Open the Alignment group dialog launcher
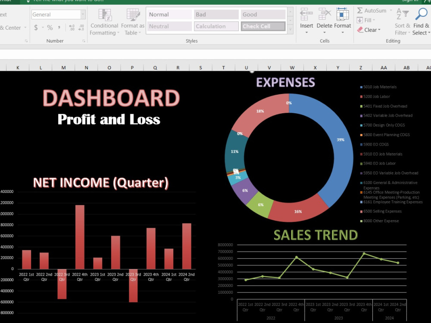Viewport: 431px width, 323px height. [x=26, y=41]
